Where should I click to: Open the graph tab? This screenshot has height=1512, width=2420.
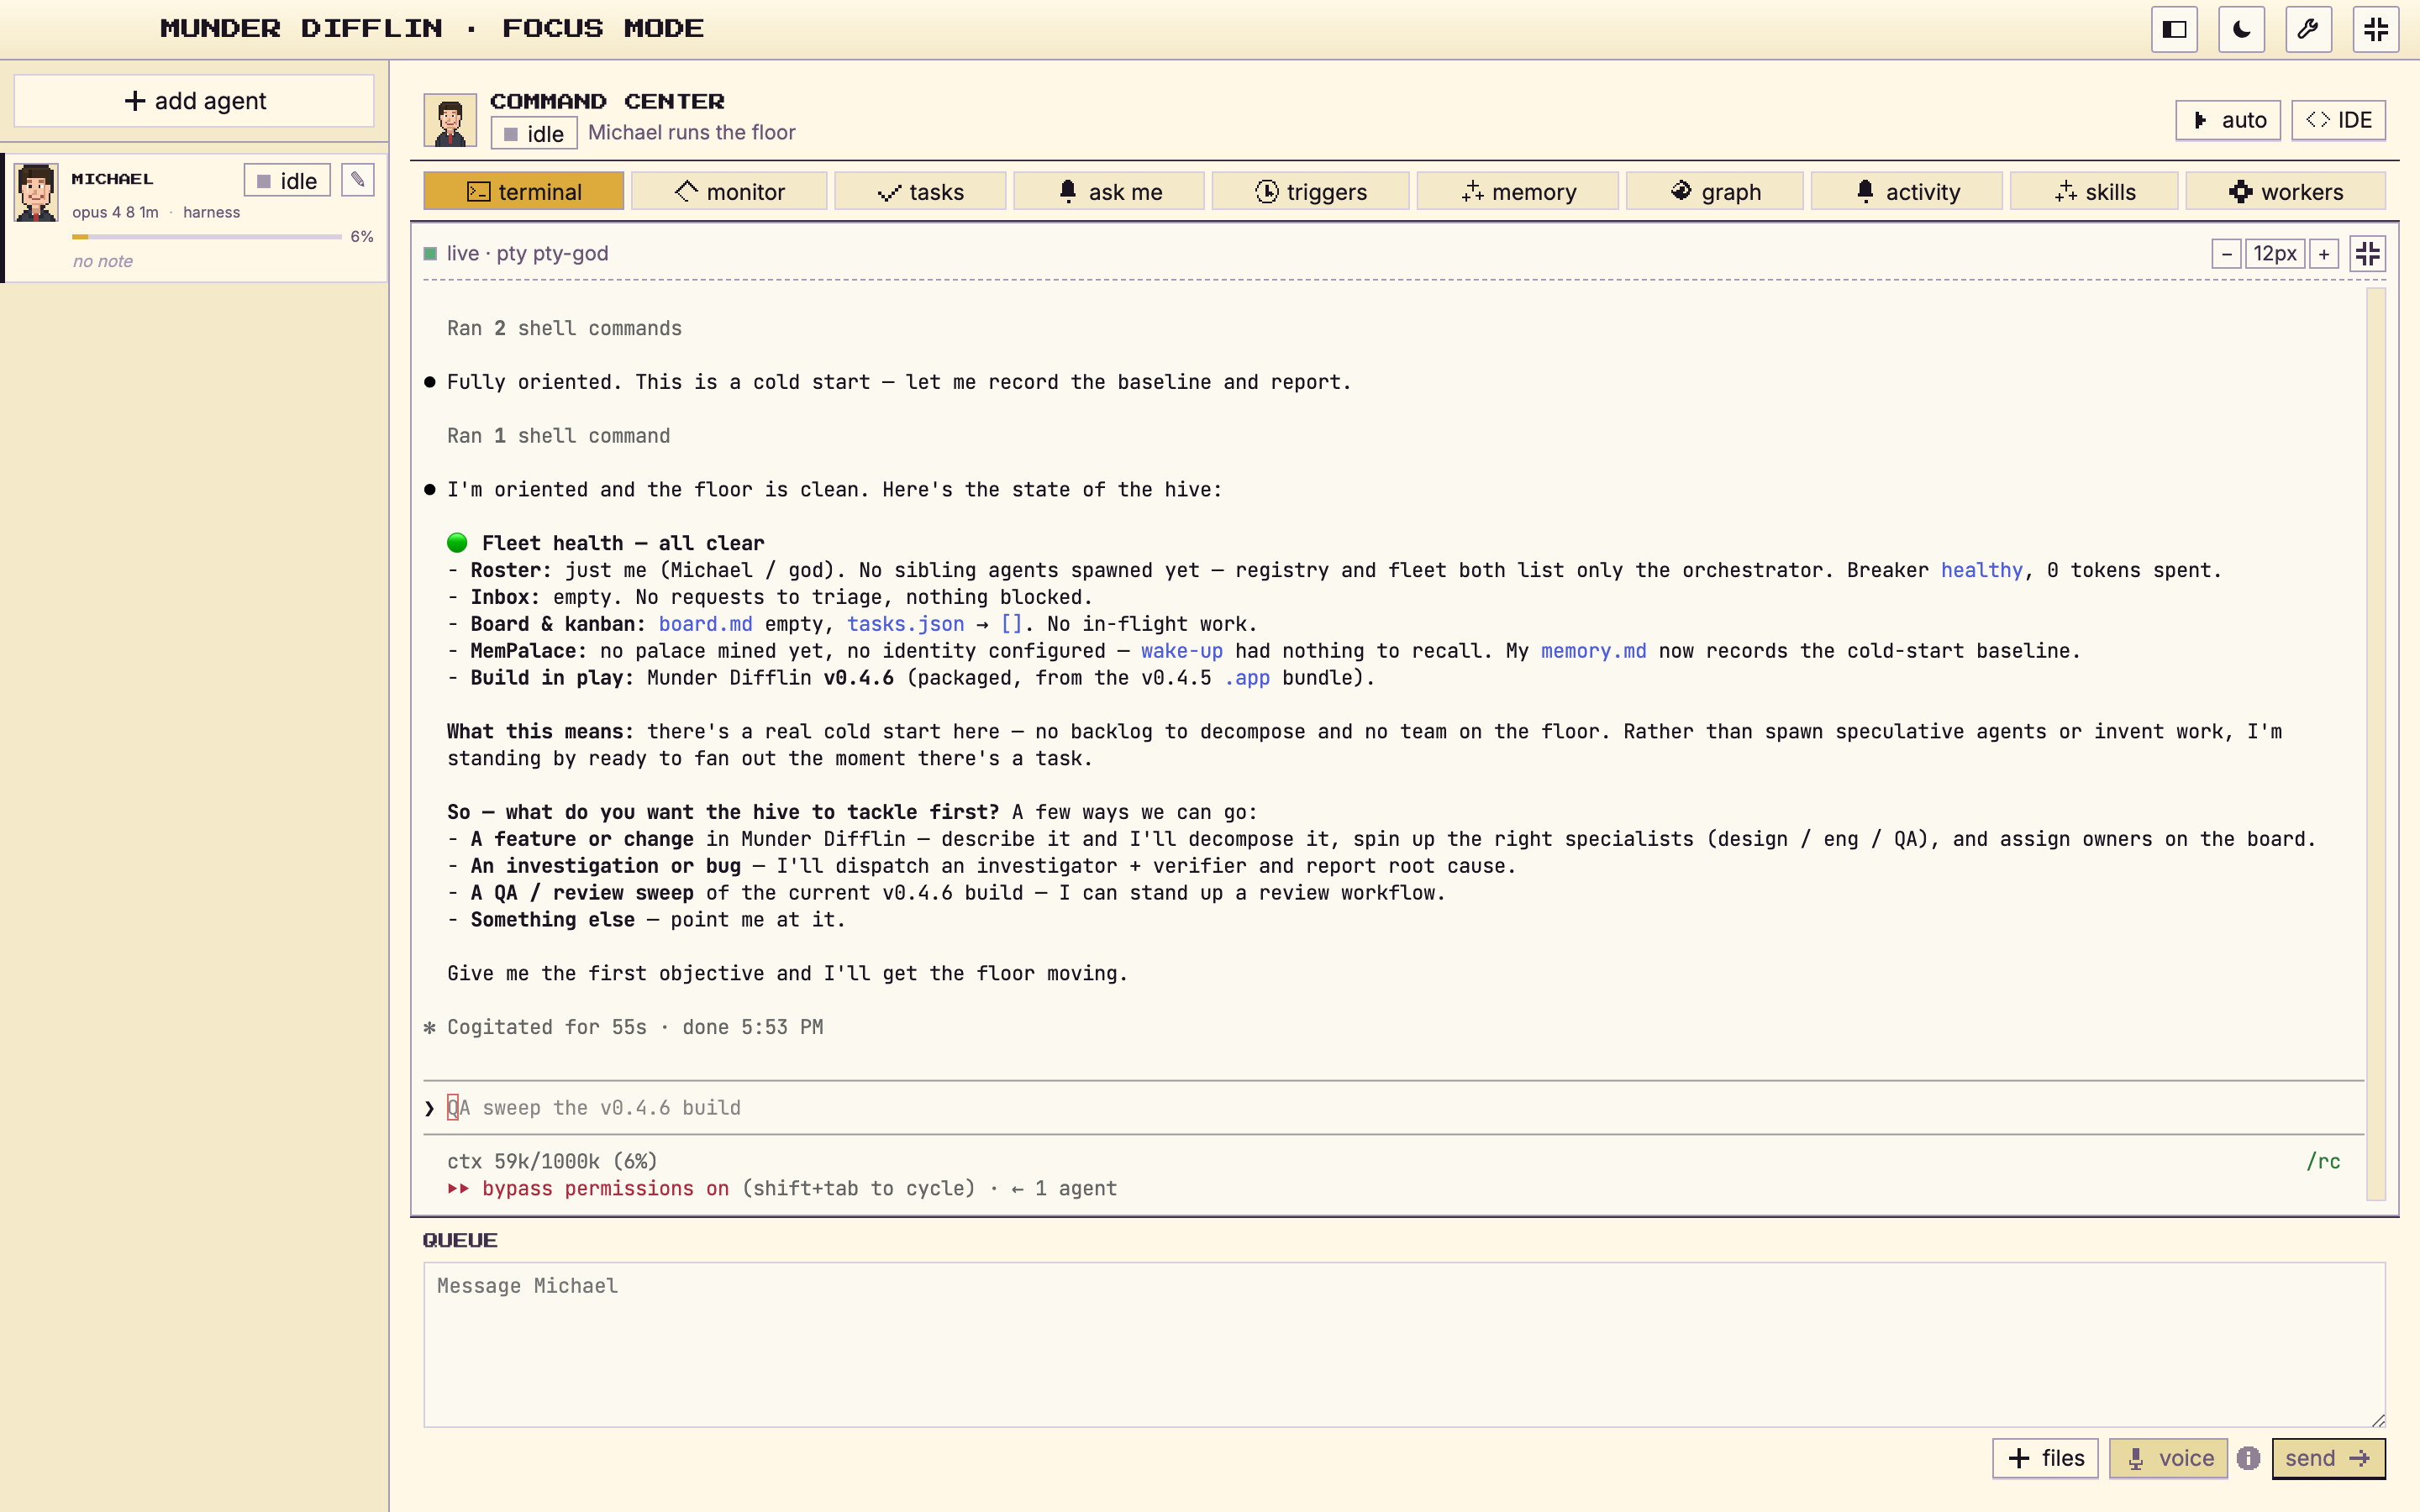click(x=1714, y=192)
